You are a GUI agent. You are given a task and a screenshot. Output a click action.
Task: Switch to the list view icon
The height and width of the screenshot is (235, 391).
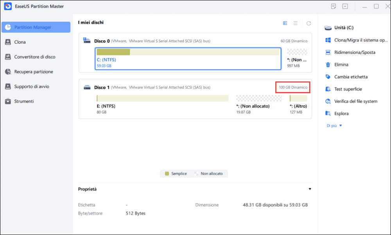pyautogui.click(x=296, y=23)
